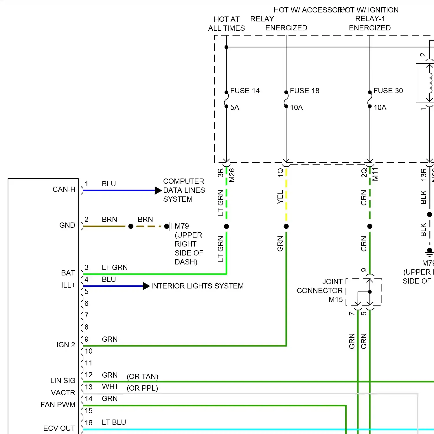Click the FAN PWM pin label
This screenshot has height=434, width=434.
tap(58, 405)
